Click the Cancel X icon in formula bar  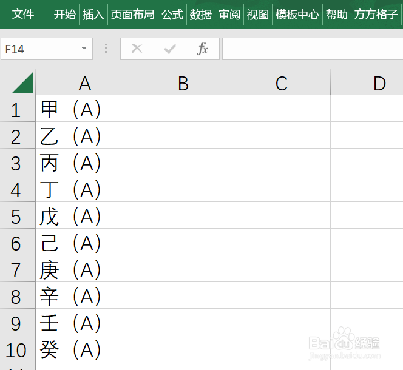[137, 49]
